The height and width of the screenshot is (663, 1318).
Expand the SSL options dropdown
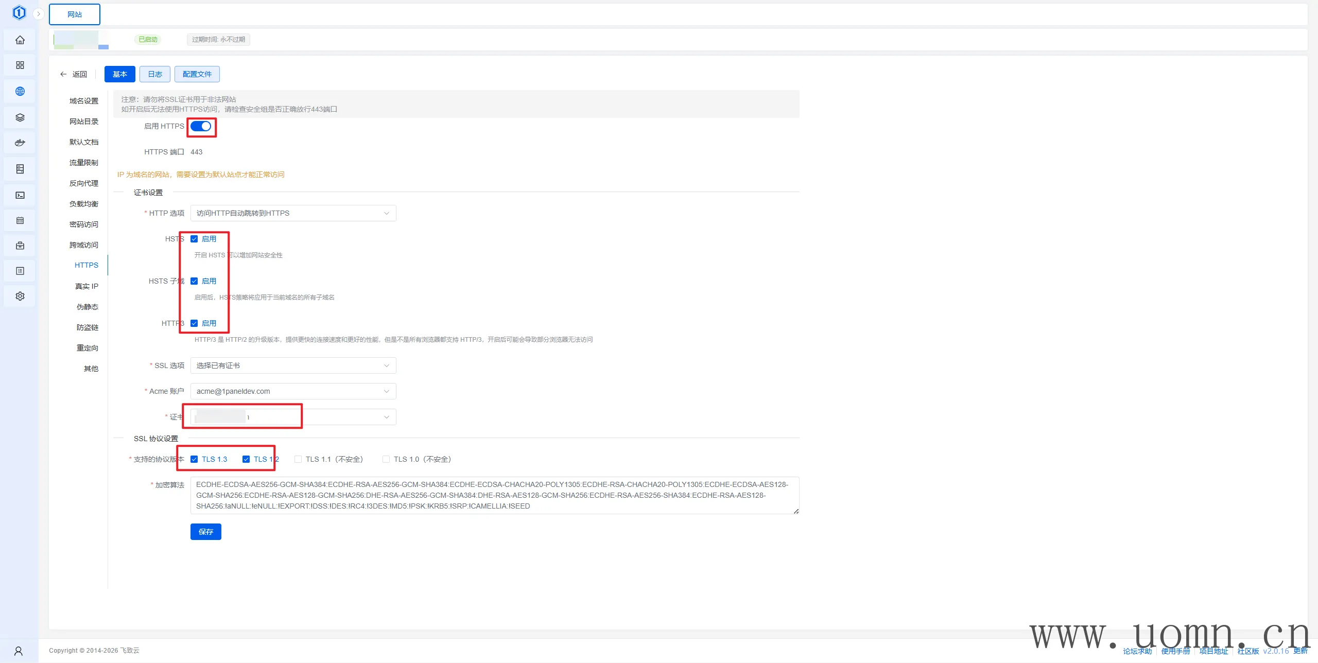tap(293, 365)
